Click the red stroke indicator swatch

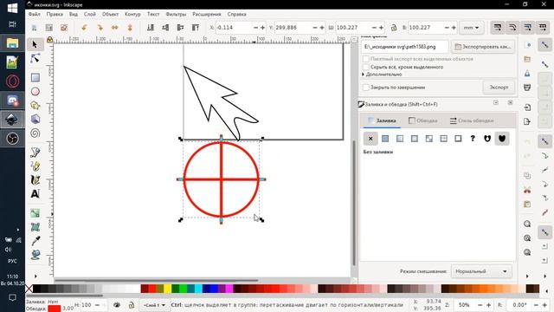[x=55, y=309]
